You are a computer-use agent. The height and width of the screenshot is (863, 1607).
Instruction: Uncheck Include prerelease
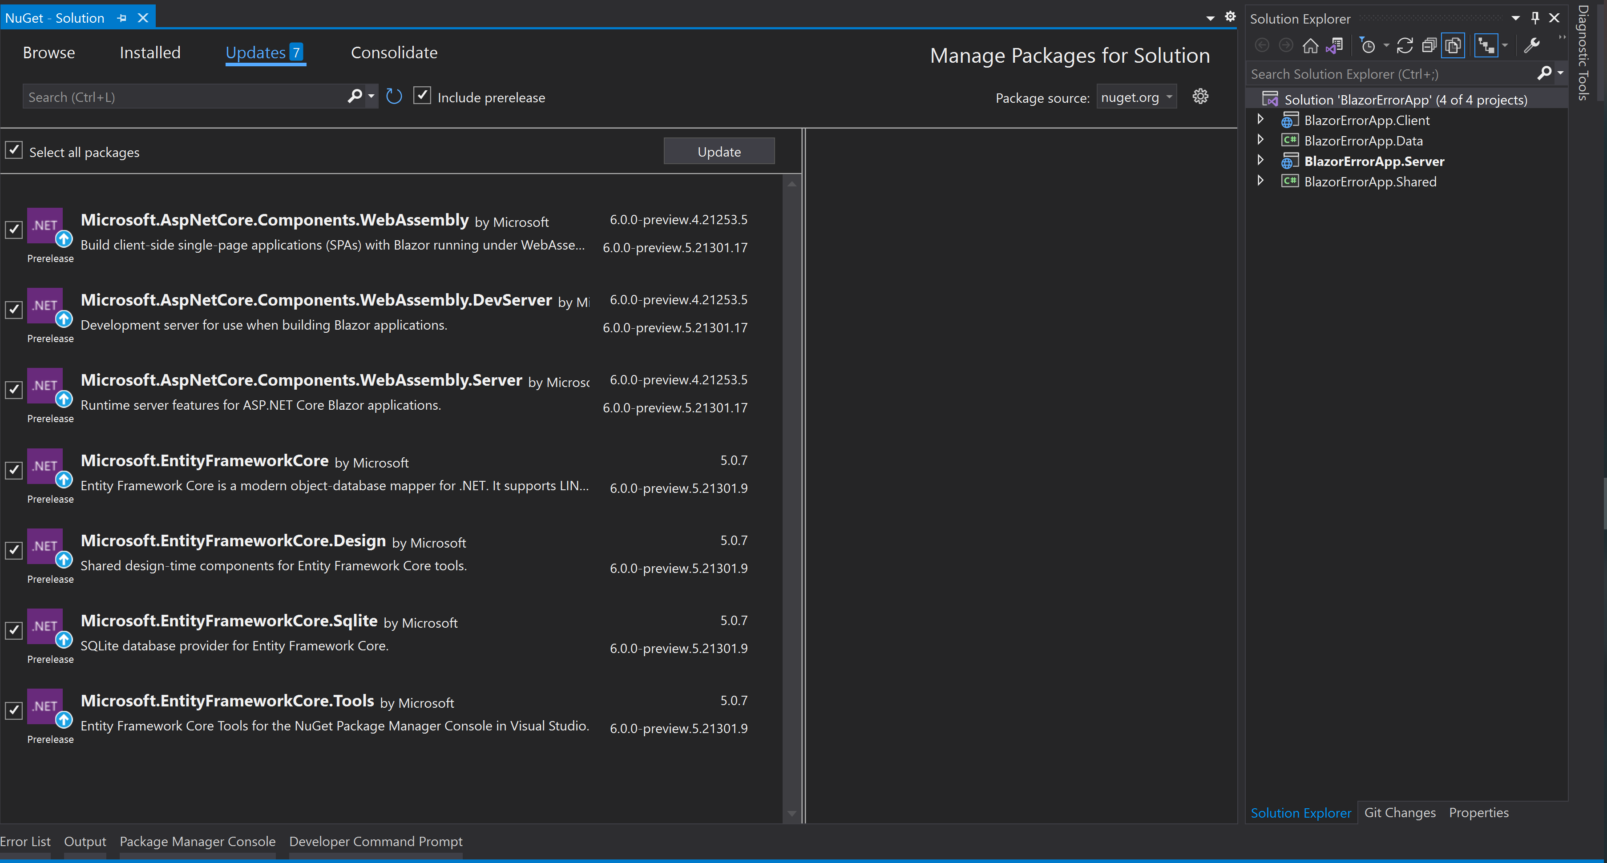pyautogui.click(x=422, y=95)
